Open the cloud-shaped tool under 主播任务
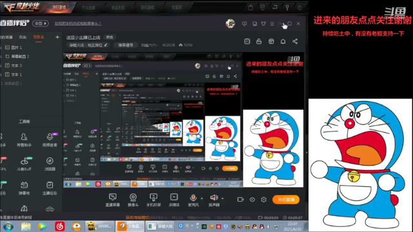Screen dimensions: 413x232 pos(50,209)
